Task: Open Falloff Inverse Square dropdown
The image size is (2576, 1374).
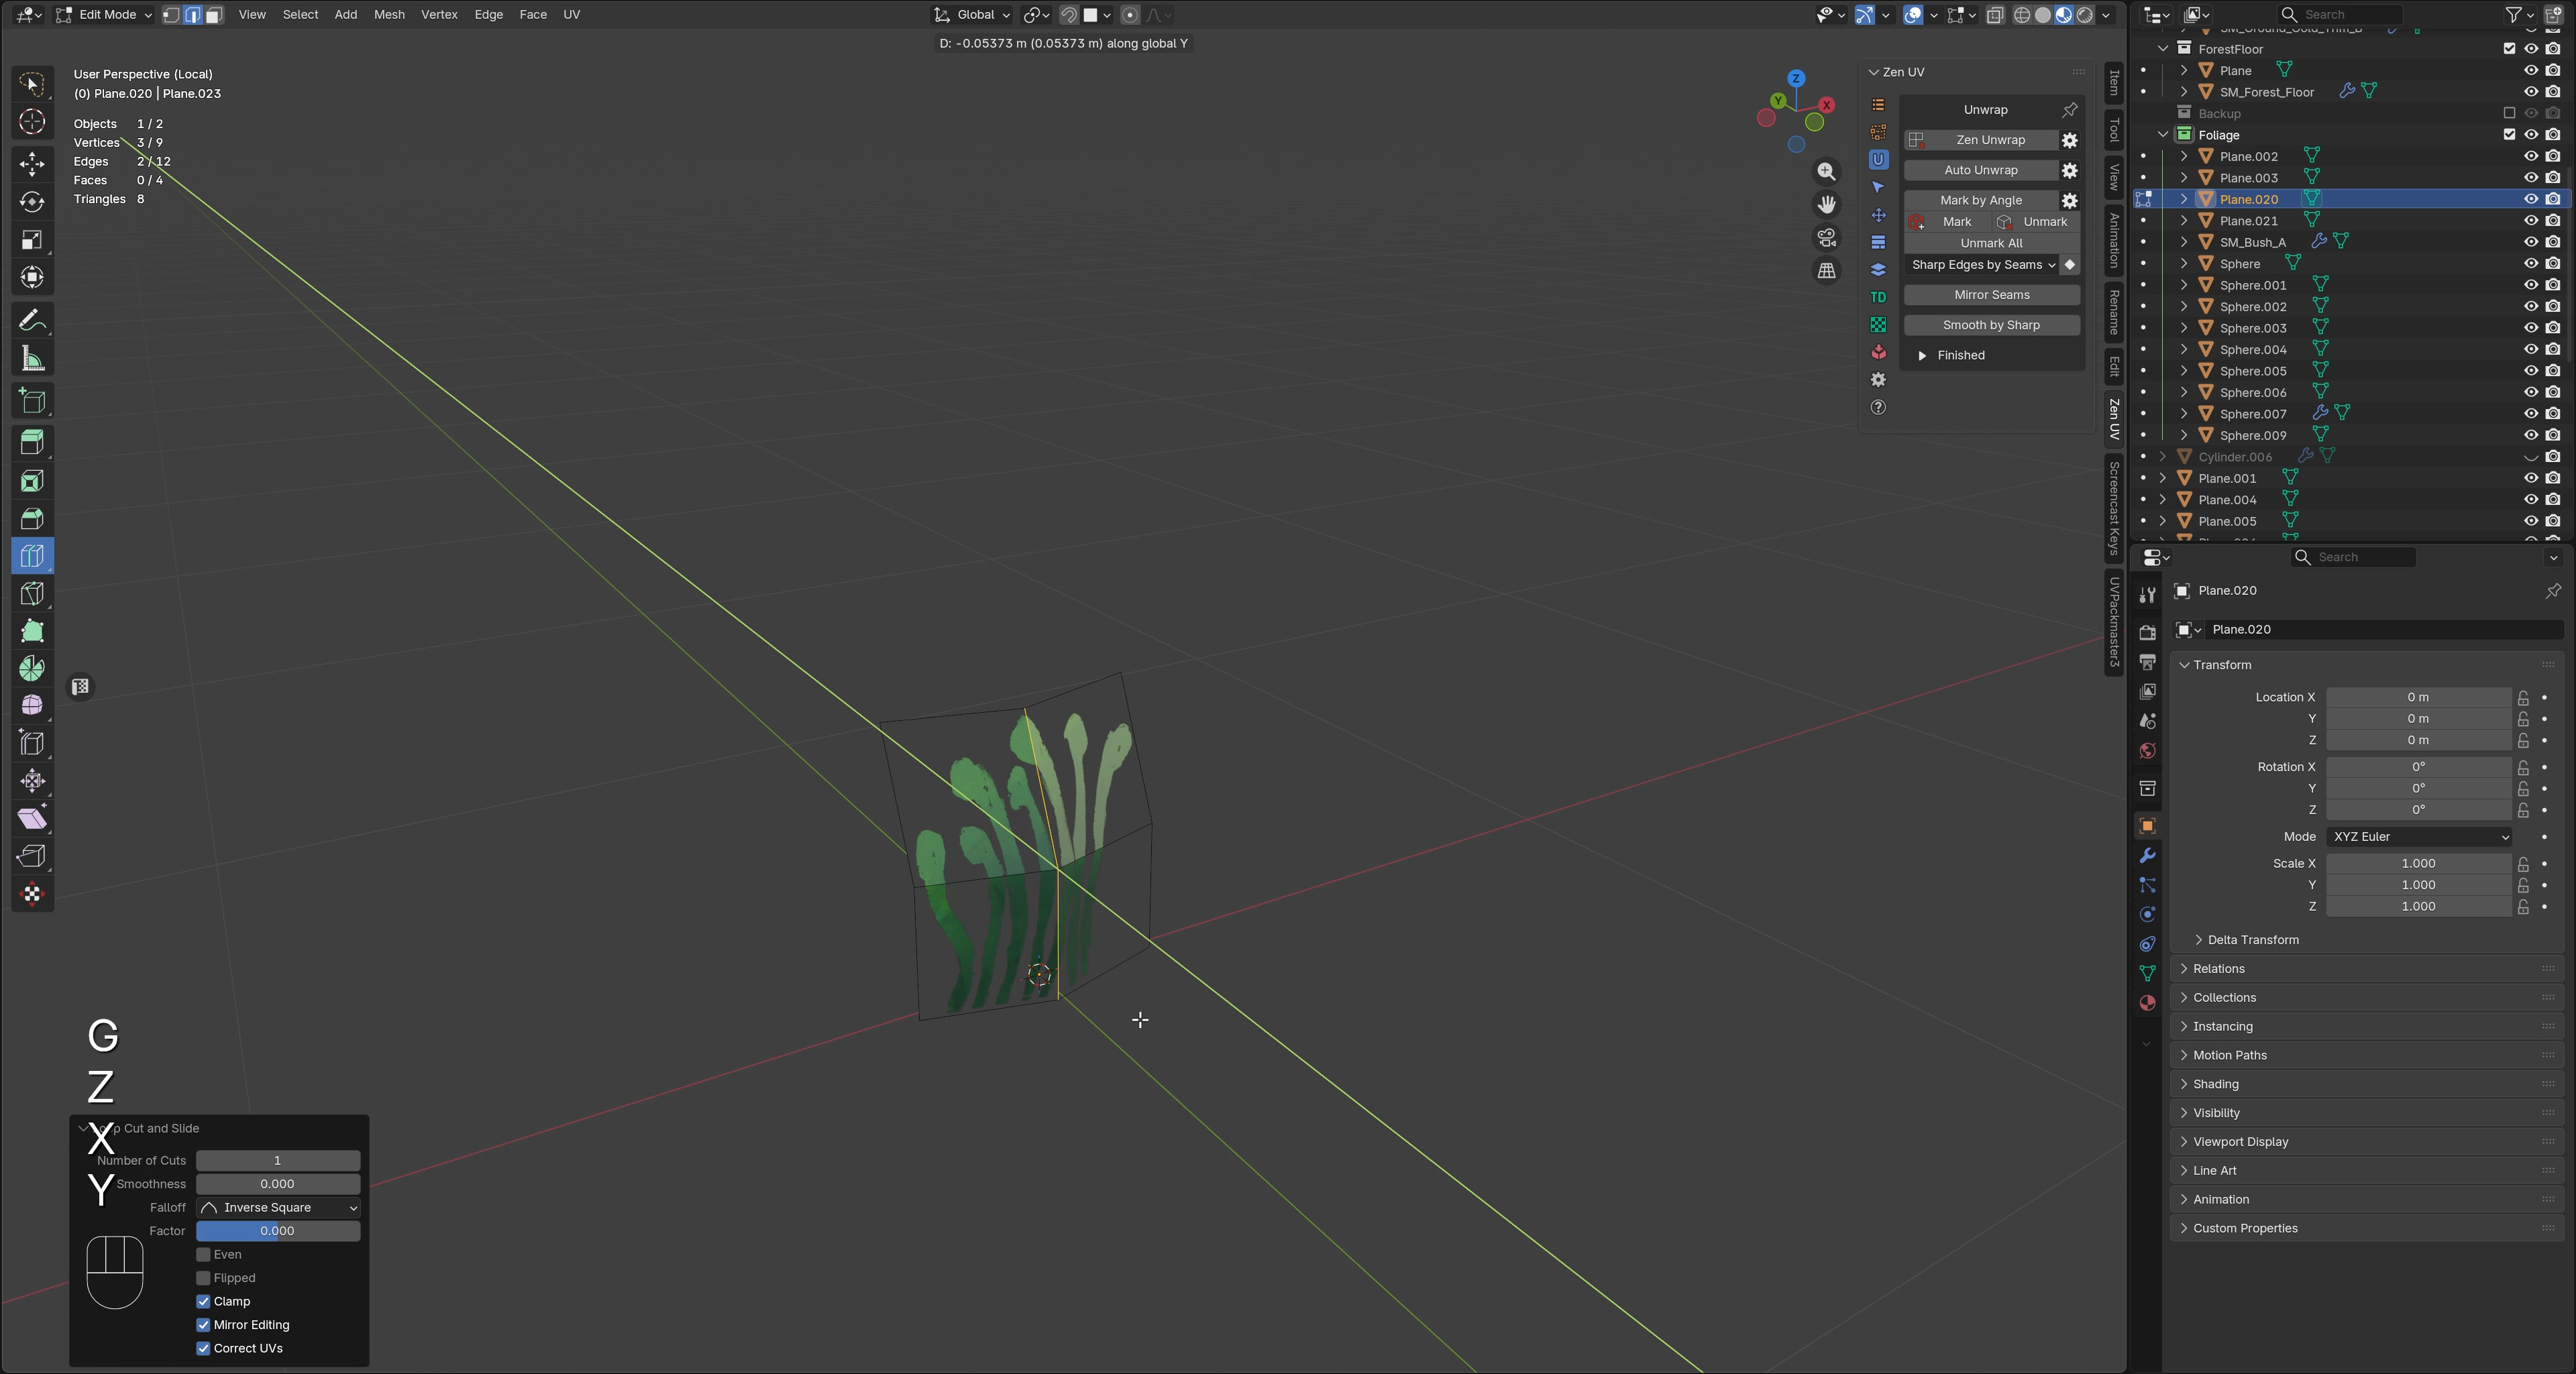Action: 278,1208
